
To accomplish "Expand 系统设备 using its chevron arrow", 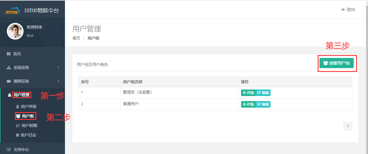I will click(x=58, y=67).
